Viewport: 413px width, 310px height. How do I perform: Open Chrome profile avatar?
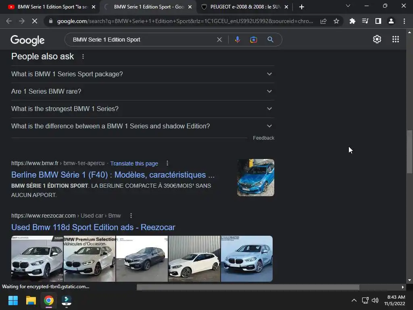[391, 21]
